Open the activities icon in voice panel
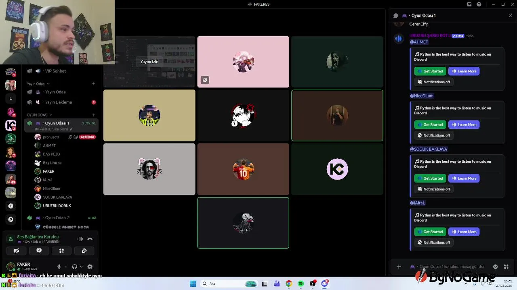 61,251
